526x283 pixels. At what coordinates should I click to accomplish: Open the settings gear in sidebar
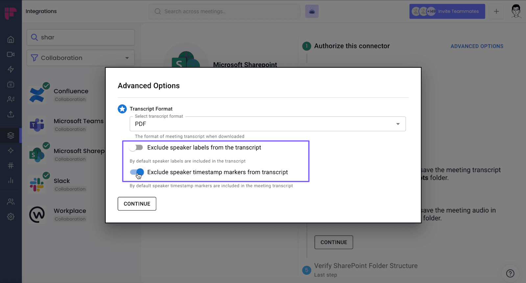click(x=11, y=217)
